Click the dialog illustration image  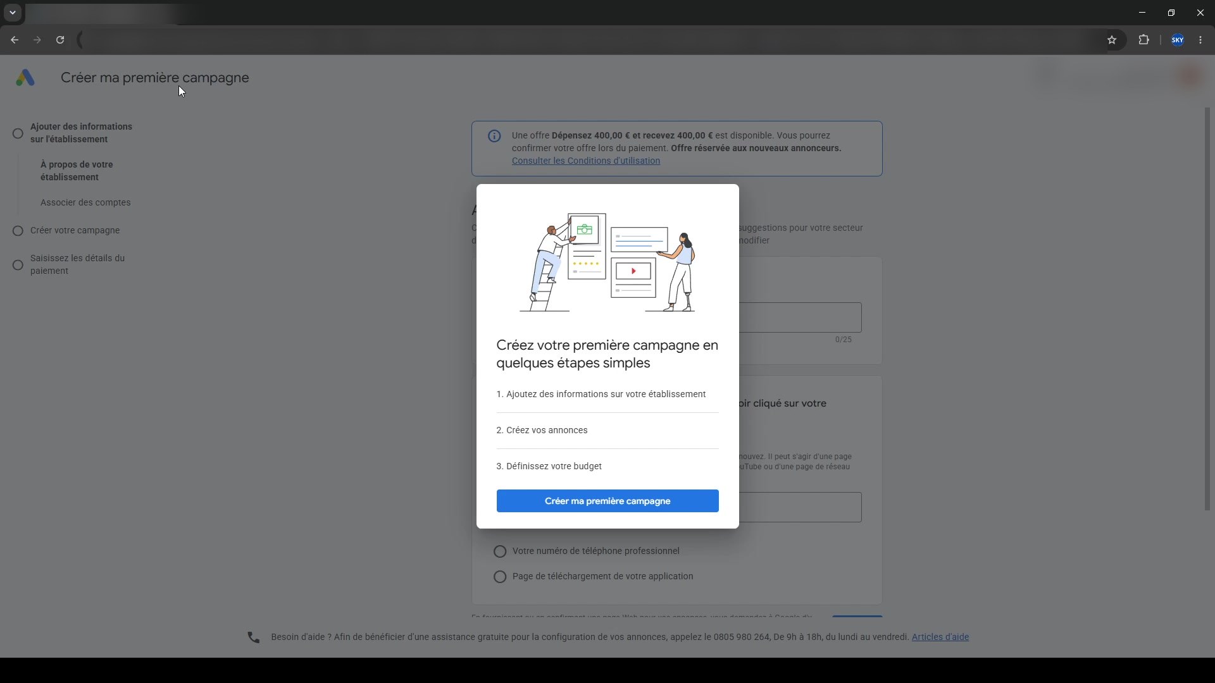pyautogui.click(x=607, y=262)
